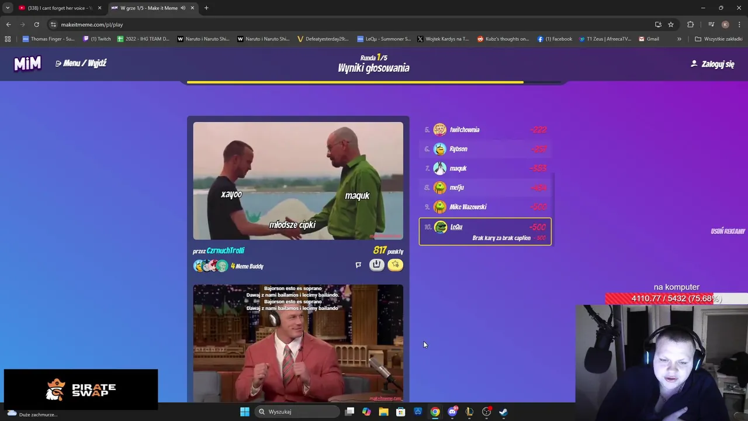Click the MiM logo

(x=27, y=63)
